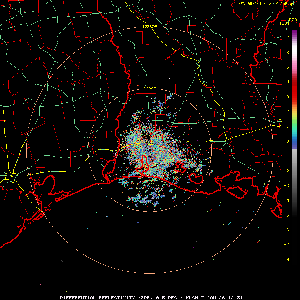The image size is (300, 300).
Task: Click the ZDR color scale bar
Action: pyautogui.click(x=294, y=148)
